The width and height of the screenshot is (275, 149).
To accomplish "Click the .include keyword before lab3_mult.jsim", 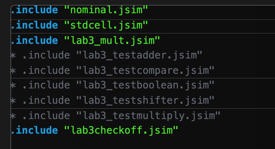I will 34,40.
